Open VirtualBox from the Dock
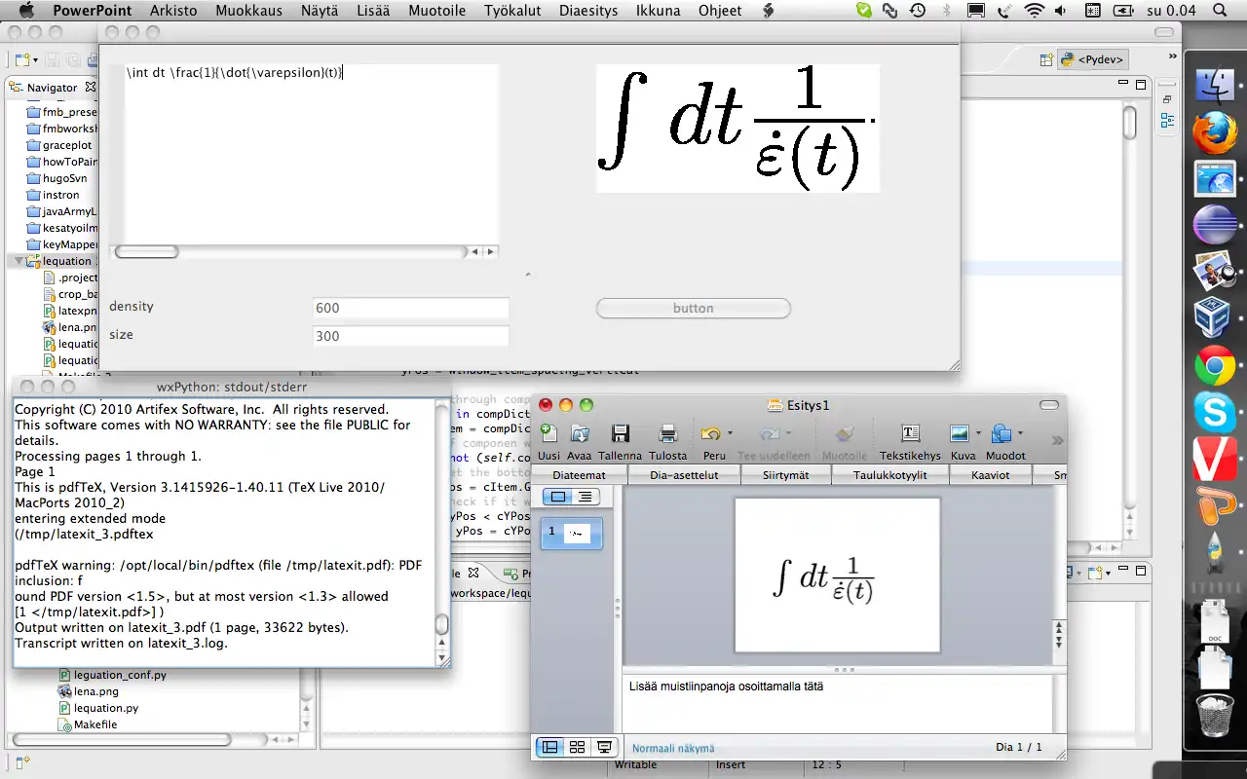Screen dimensions: 1247x779 point(1214,318)
